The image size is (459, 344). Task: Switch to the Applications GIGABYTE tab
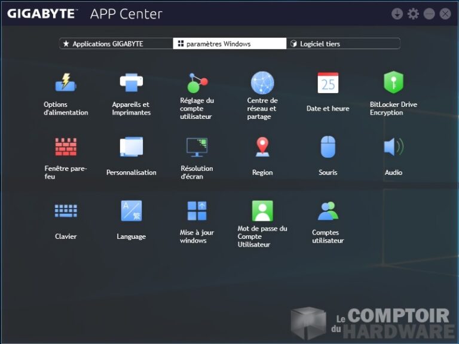(116, 44)
